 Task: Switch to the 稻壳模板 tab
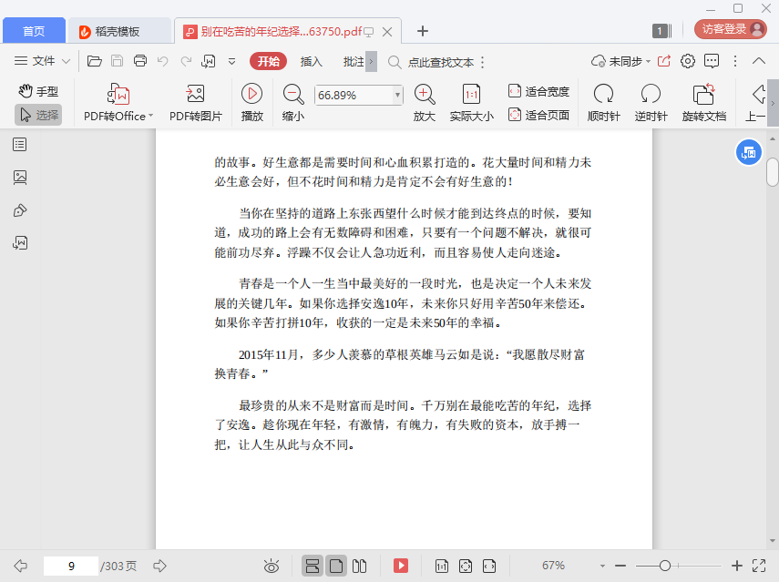pos(118,31)
